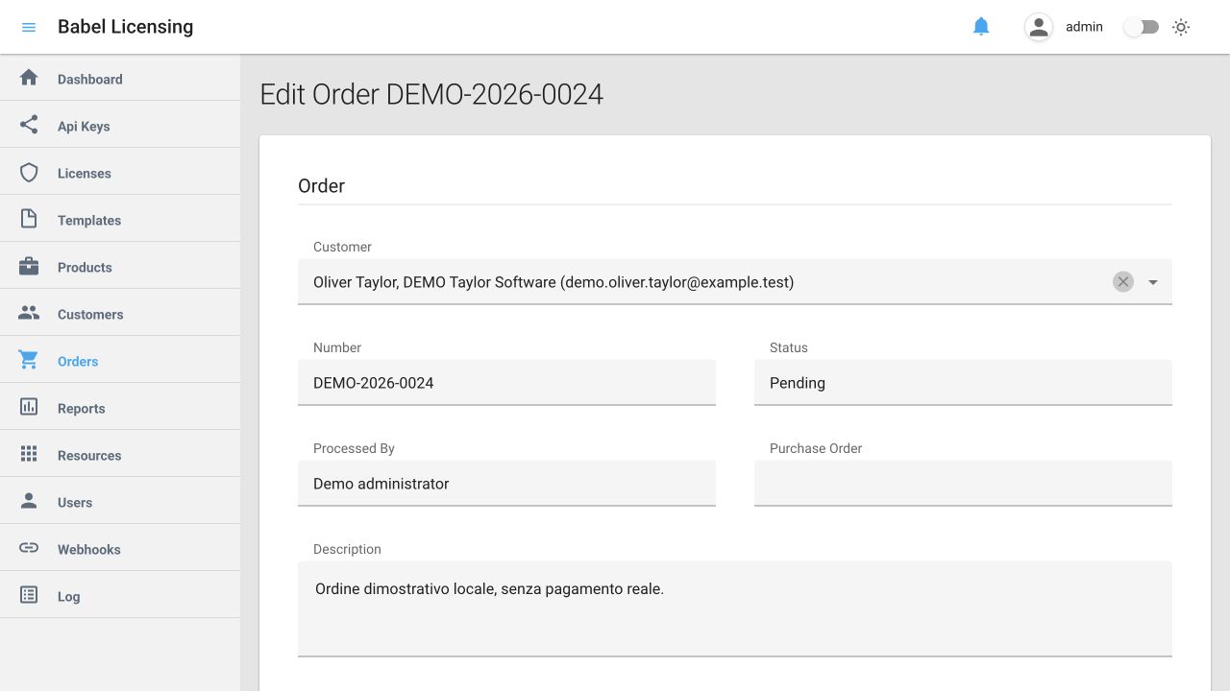The height and width of the screenshot is (691, 1230).
Task: Go to Dashboard in the sidebar
Action: pyautogui.click(x=120, y=79)
